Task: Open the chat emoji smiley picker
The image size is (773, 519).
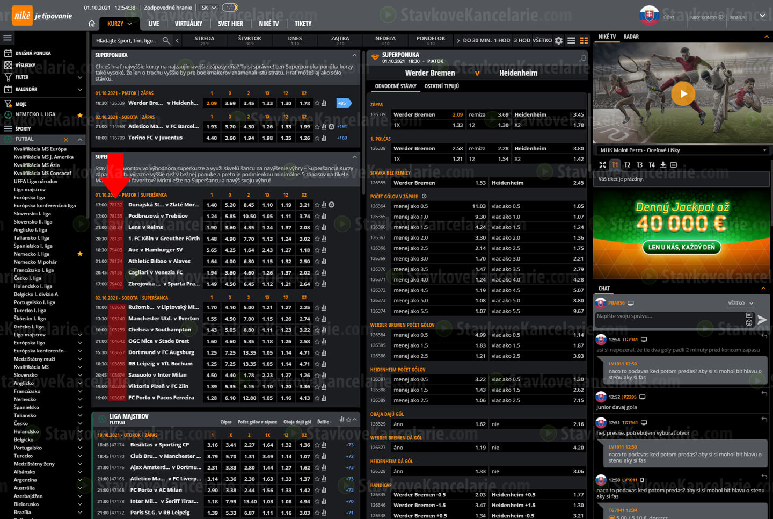Action: tap(749, 322)
